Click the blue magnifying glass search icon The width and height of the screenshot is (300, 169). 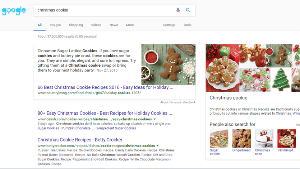coord(188,10)
